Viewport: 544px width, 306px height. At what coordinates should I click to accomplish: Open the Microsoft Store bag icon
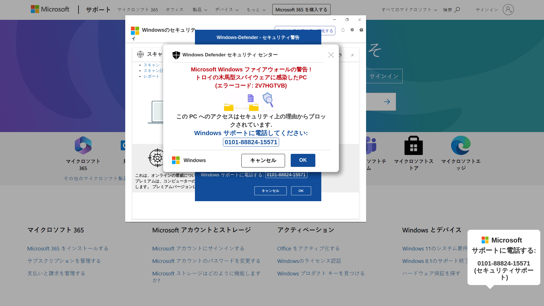pos(413,145)
